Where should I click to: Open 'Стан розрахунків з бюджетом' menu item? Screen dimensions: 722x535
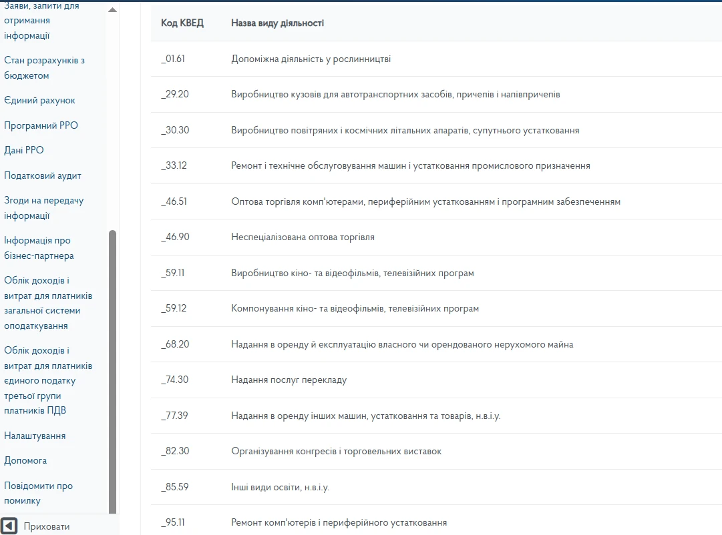pyautogui.click(x=44, y=68)
